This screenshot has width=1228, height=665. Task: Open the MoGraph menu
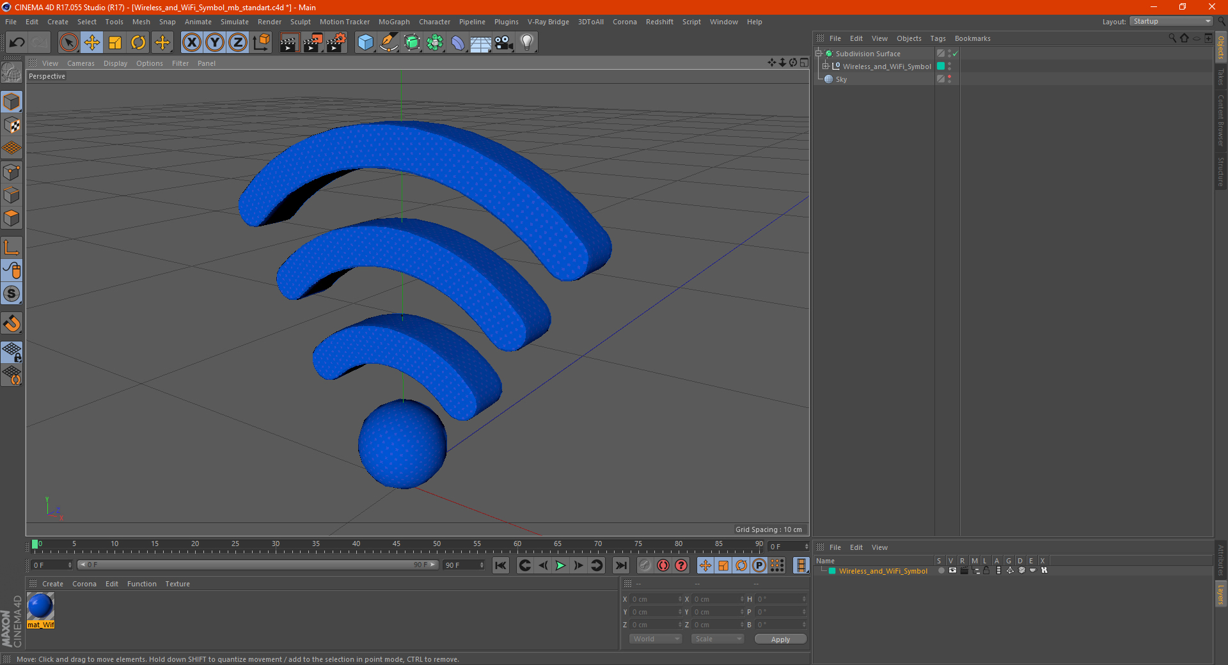pos(394,22)
